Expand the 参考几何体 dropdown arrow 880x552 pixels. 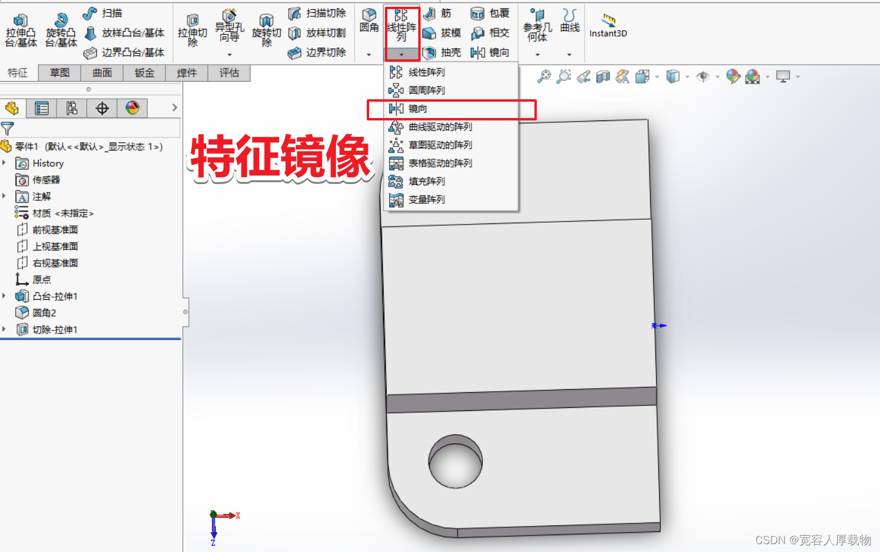tap(537, 55)
